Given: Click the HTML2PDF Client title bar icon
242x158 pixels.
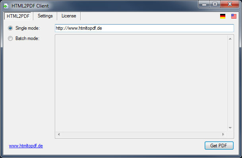Looking at the screenshot, I should [x=6, y=6].
